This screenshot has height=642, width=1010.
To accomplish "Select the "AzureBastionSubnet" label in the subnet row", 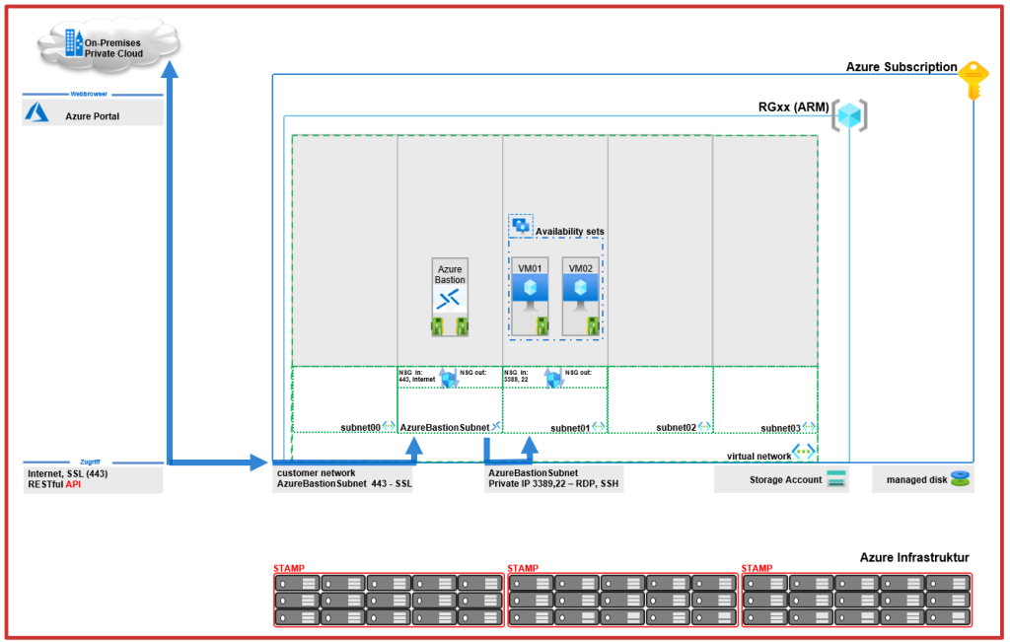I will click(445, 428).
